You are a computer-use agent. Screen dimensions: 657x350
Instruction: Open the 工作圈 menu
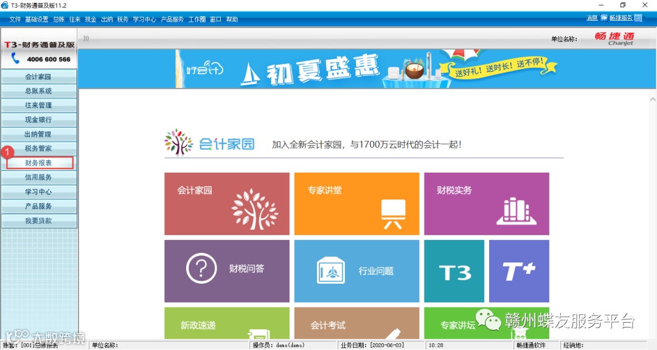click(197, 19)
